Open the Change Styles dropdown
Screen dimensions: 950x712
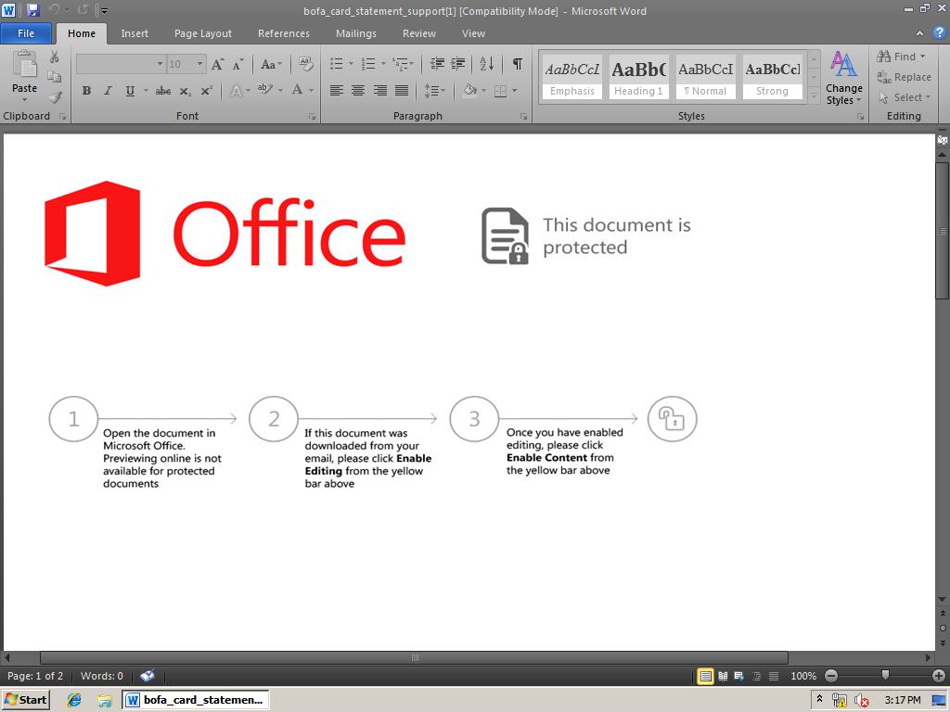pyautogui.click(x=843, y=79)
